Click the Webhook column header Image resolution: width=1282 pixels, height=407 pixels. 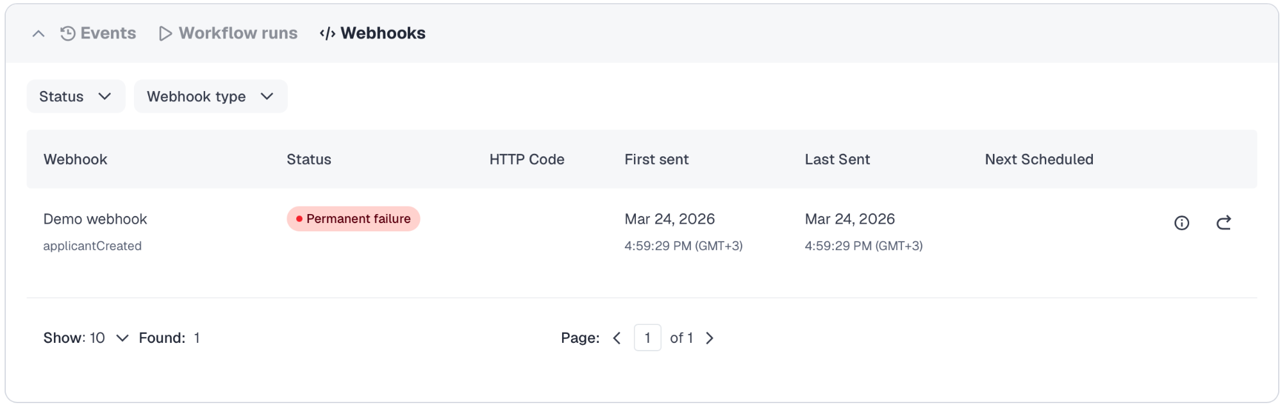(75, 160)
